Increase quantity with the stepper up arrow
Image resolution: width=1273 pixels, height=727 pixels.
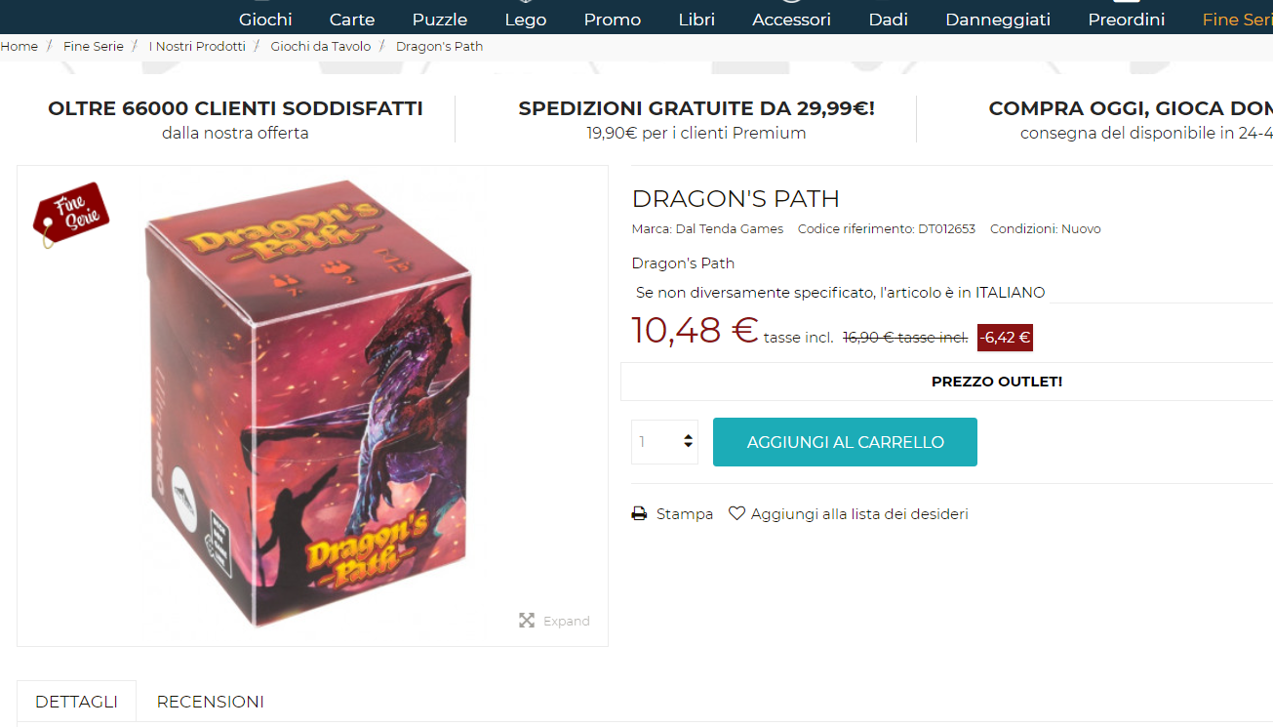click(x=689, y=436)
